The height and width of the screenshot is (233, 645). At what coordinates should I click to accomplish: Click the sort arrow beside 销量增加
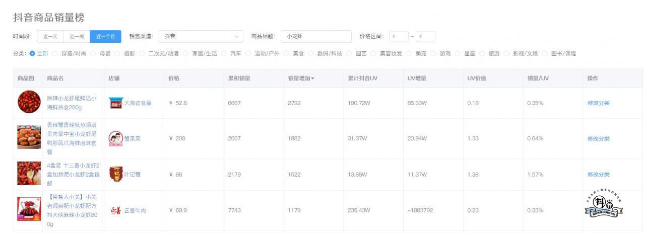coord(312,79)
